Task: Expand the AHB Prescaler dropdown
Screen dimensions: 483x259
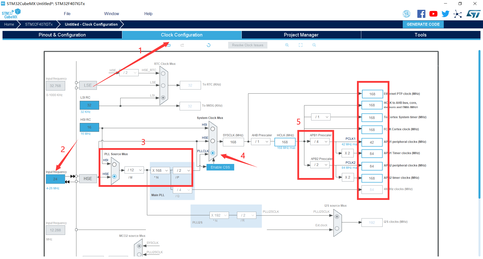Action: 261,142
